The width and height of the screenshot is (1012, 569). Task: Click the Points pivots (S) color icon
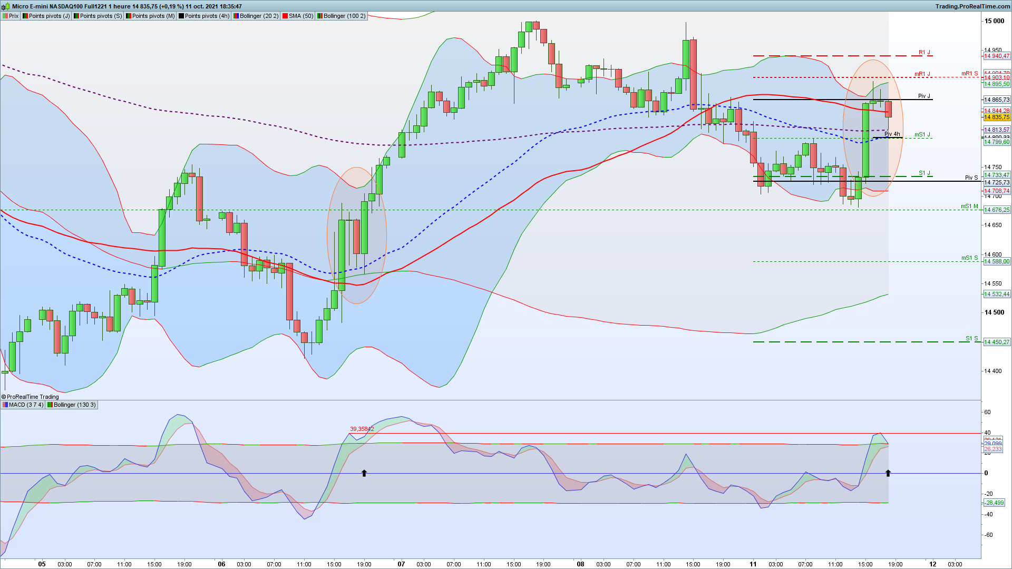tap(76, 16)
